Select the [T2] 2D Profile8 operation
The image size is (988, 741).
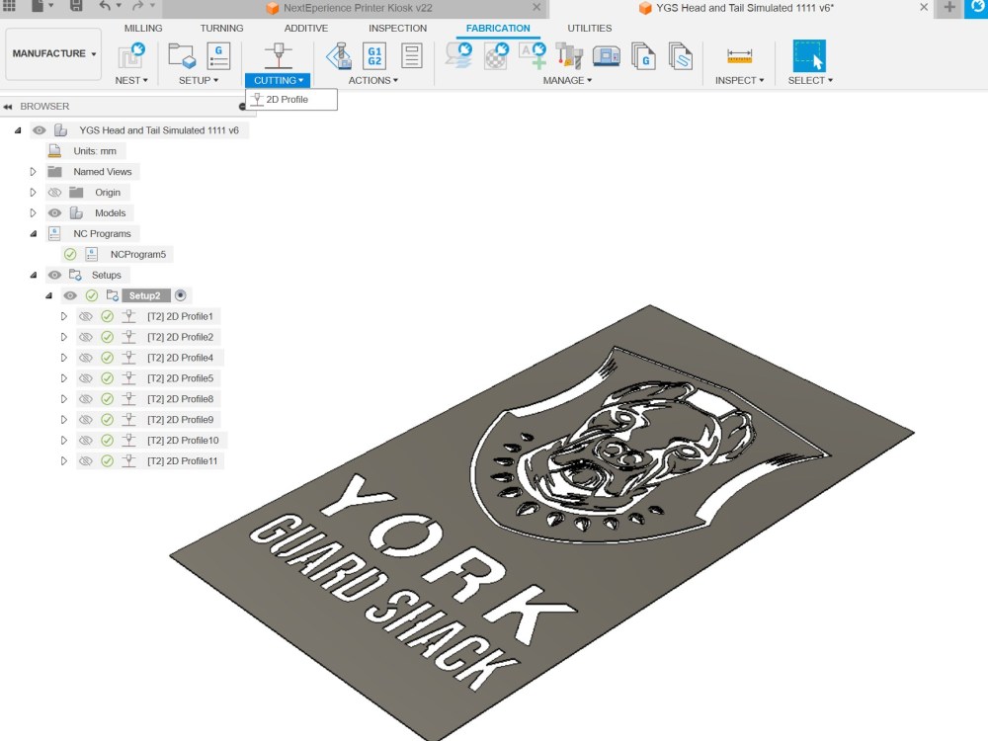(x=180, y=399)
